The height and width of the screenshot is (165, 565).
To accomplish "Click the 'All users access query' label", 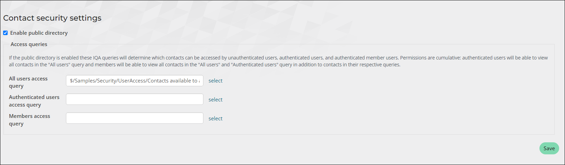I will pos(28,82).
